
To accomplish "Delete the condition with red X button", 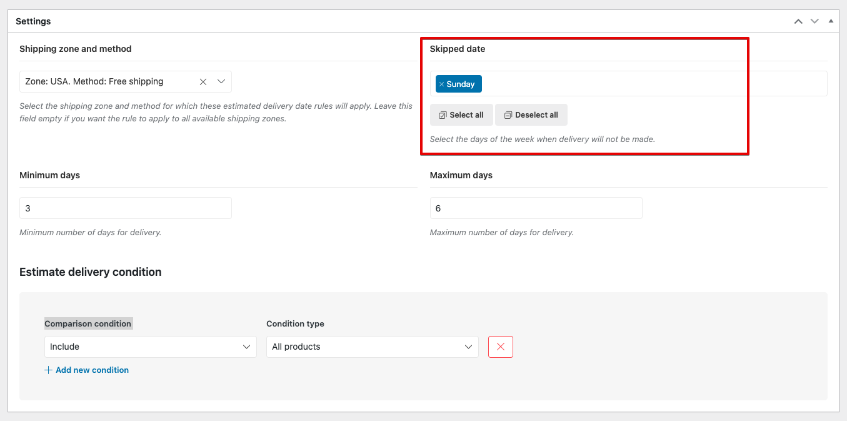I will pyautogui.click(x=500, y=347).
